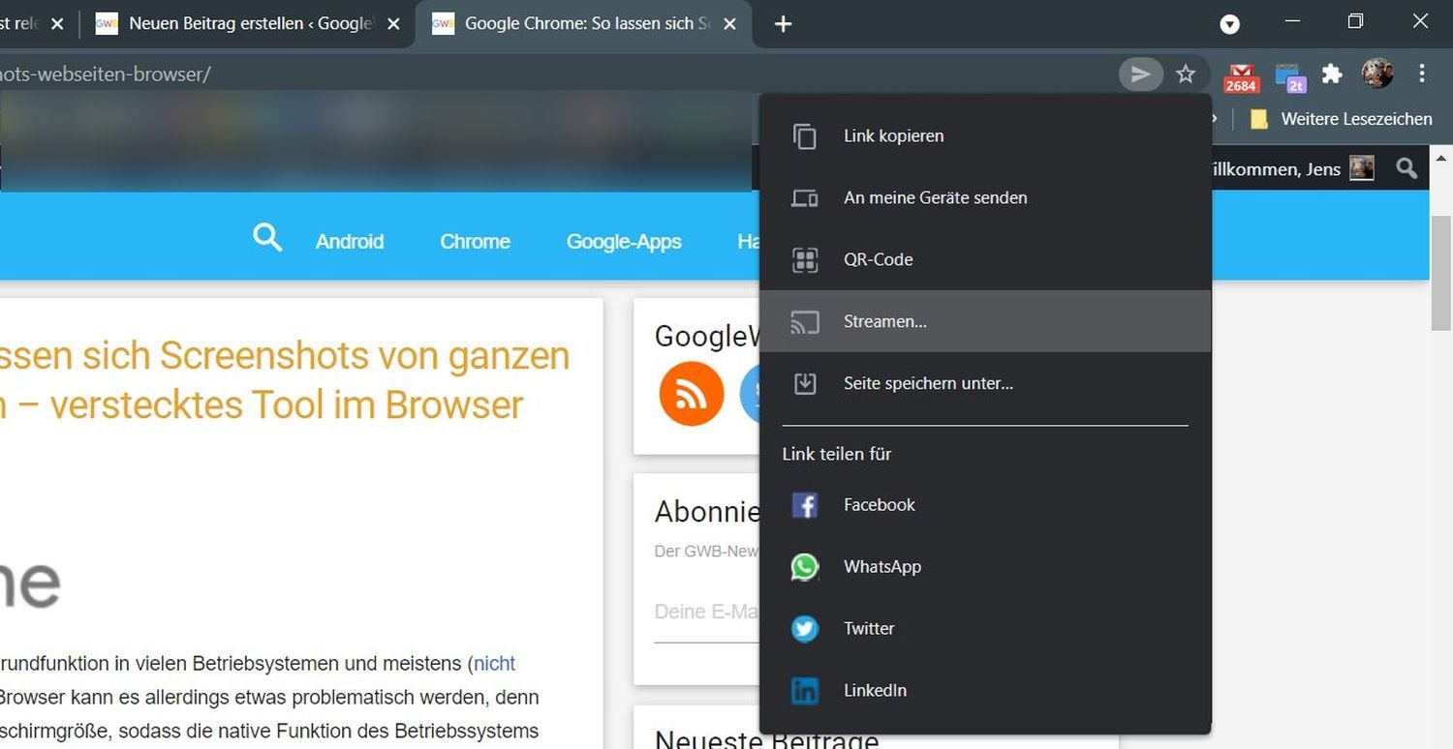Share the link on Twitter

(x=868, y=629)
